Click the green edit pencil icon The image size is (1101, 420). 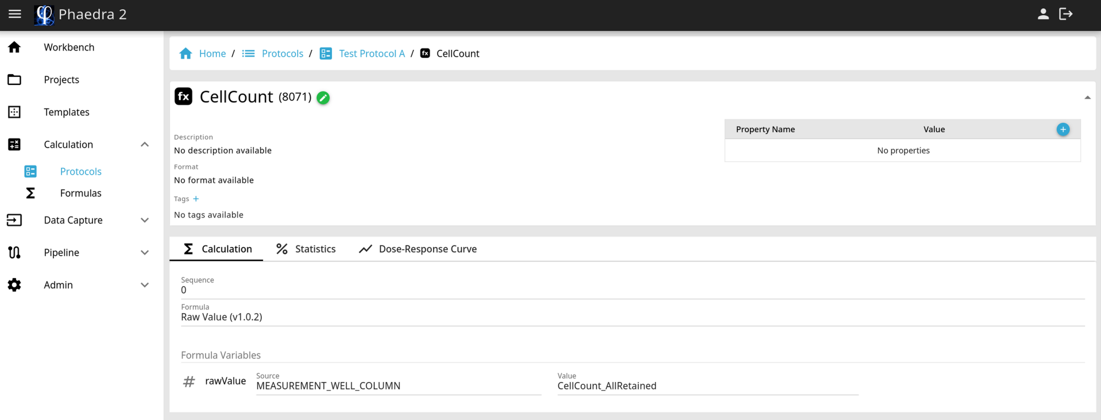coord(323,98)
